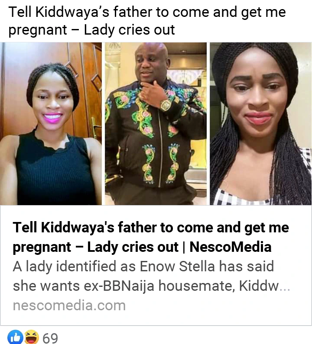This screenshot has height=344, width=312.
Task: Click the blue Like reaction icon
Action: tap(15, 337)
